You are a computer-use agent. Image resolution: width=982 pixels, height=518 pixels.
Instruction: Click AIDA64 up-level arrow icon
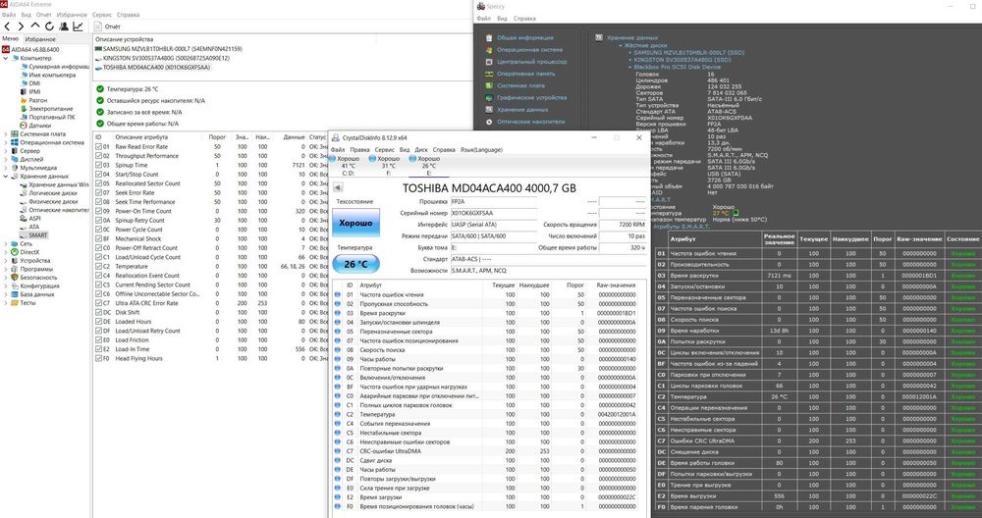35,26
